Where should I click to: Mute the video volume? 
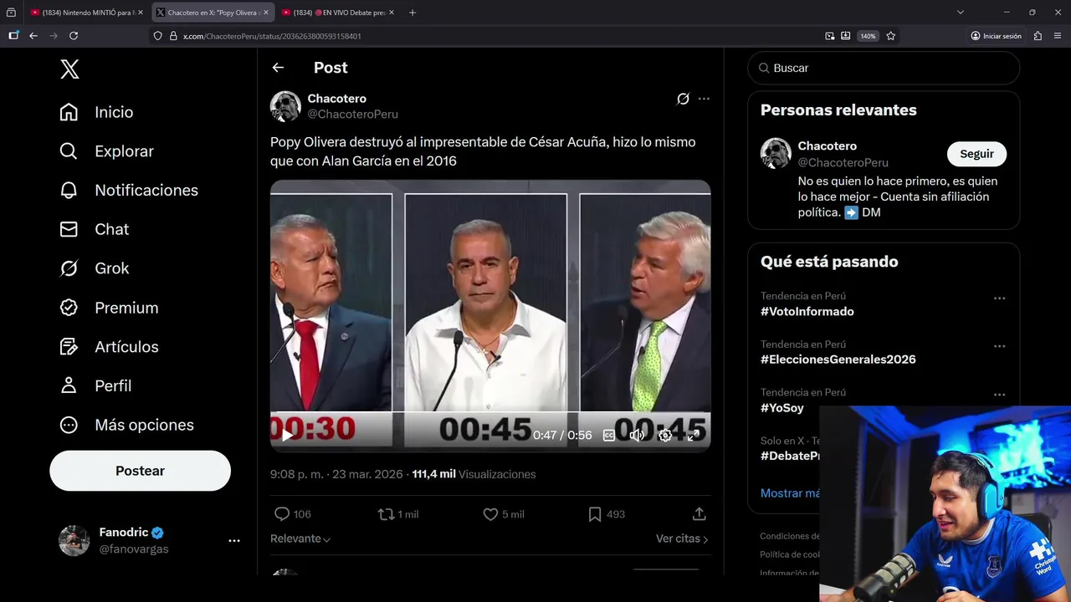[x=637, y=435]
